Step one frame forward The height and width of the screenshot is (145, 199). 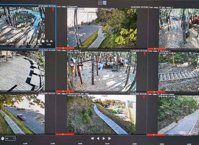coord(109,138)
